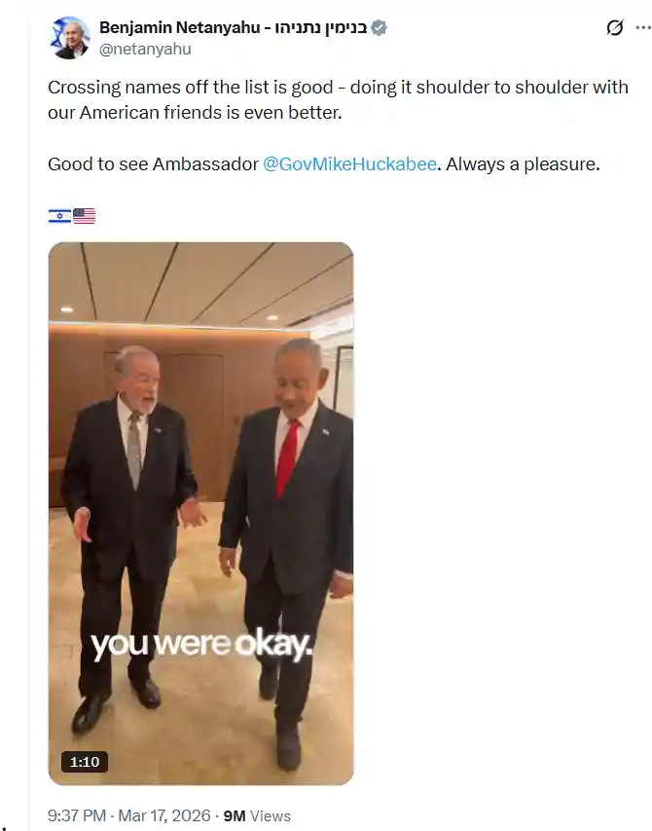The image size is (652, 831).
Task: Click the United States flag emoji
Action: click(84, 216)
